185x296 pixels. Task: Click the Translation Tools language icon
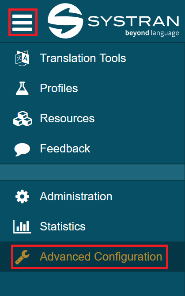coord(22,58)
